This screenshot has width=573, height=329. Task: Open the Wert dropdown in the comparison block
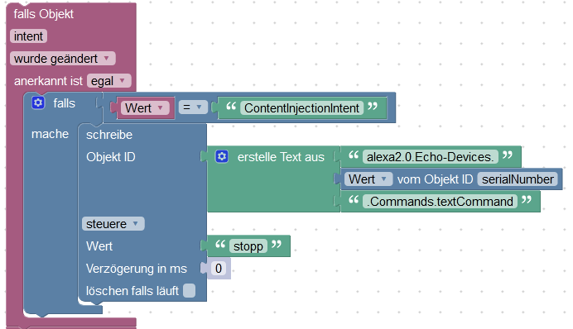click(145, 108)
